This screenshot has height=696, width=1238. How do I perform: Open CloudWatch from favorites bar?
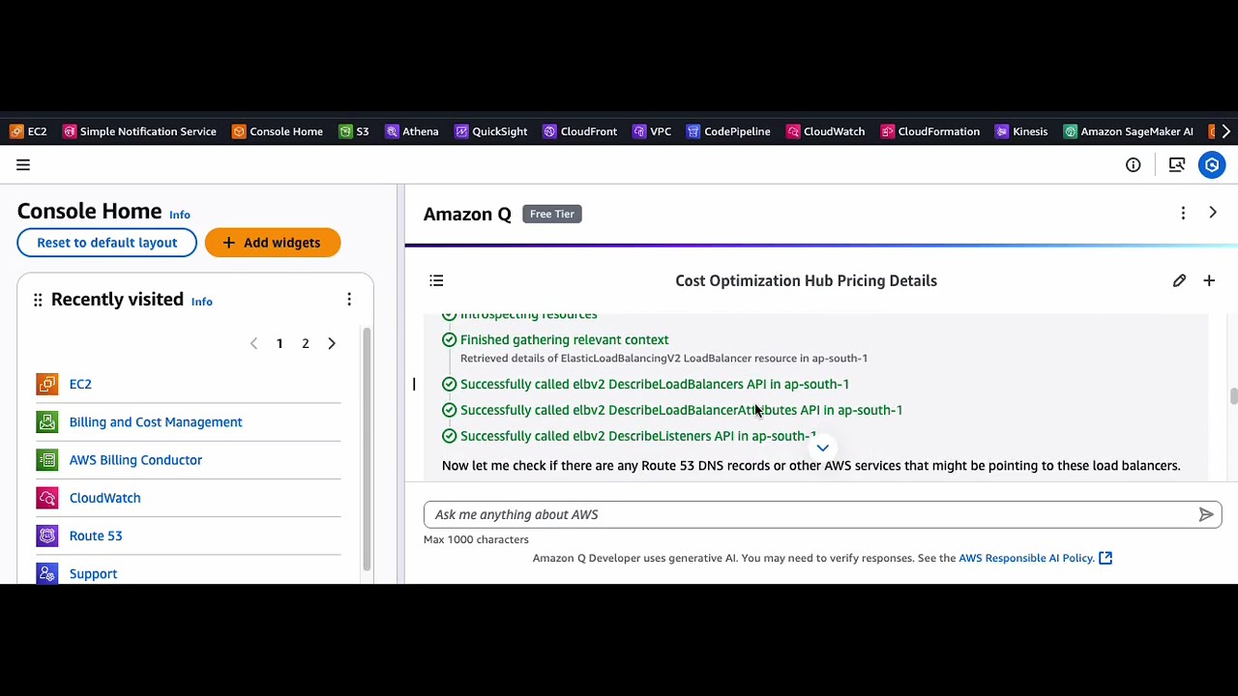coord(825,131)
